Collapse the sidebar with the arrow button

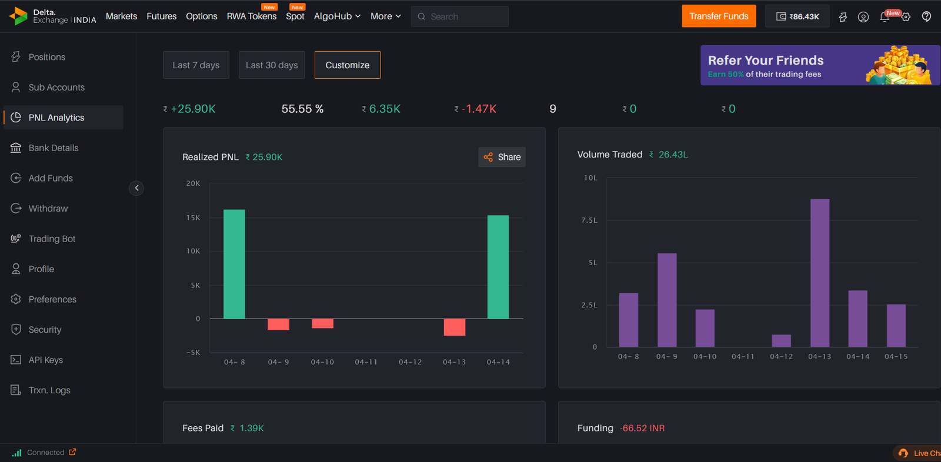click(136, 188)
